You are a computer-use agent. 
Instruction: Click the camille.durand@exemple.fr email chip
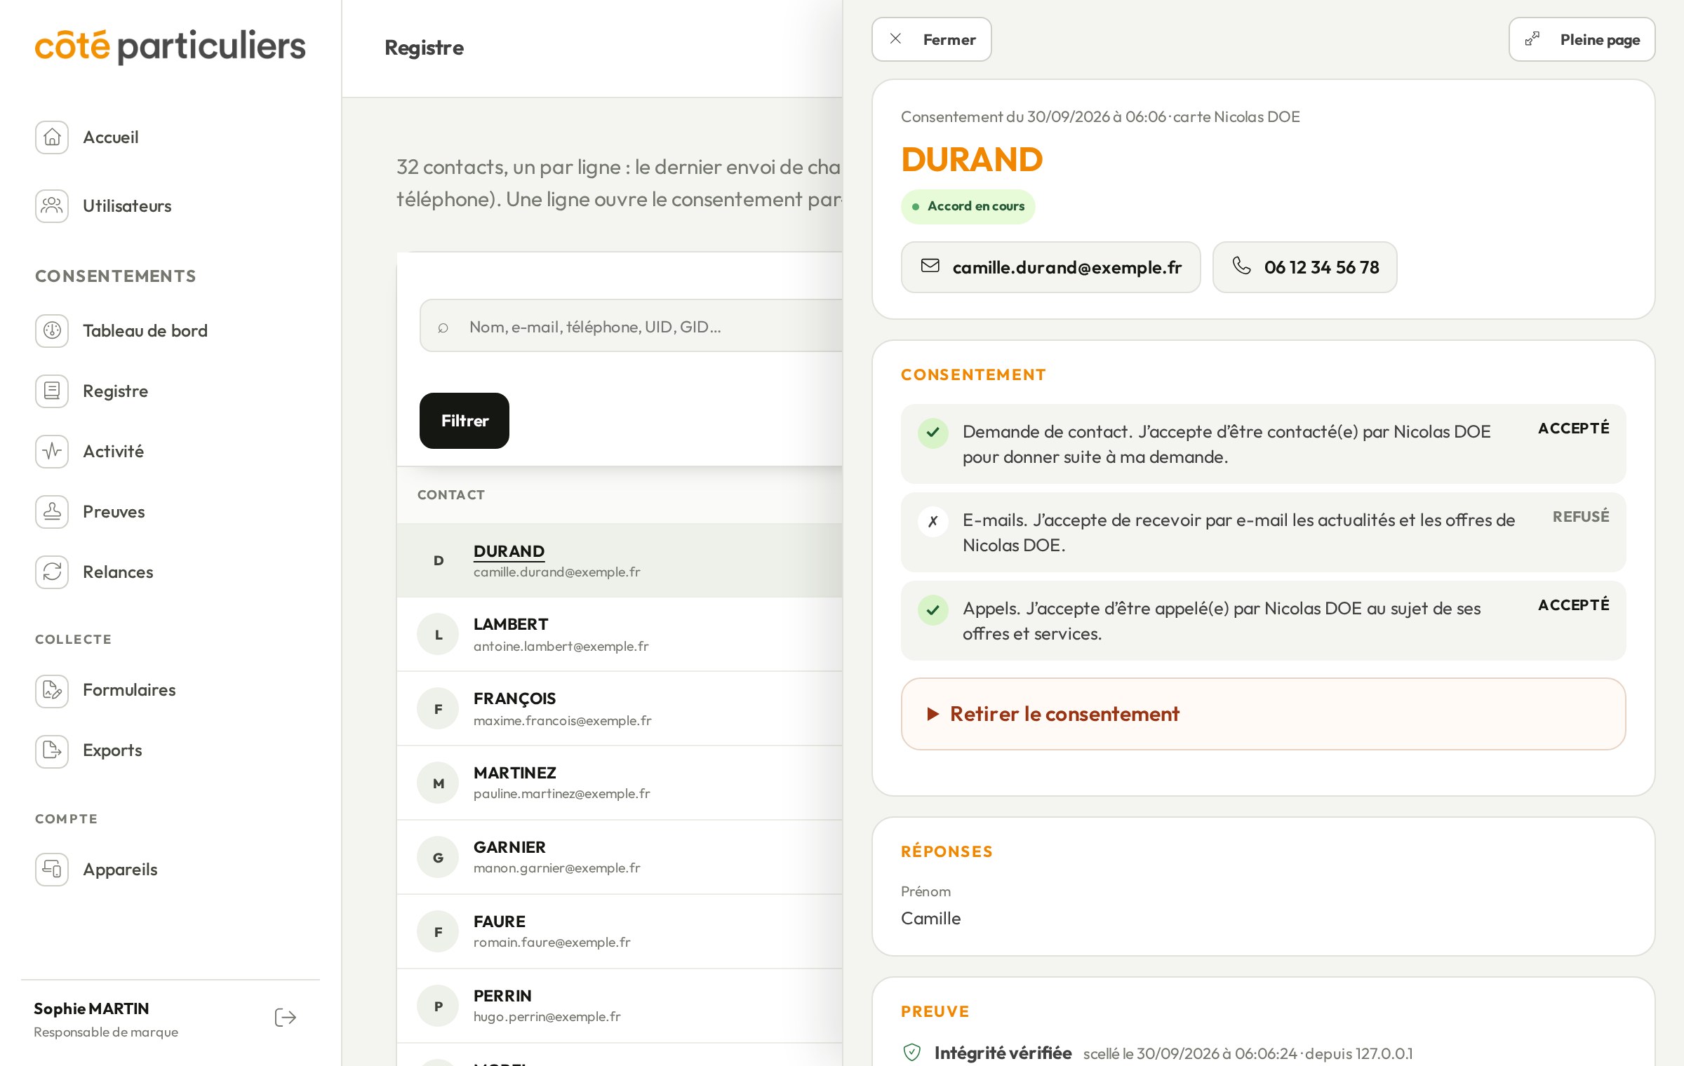click(x=1051, y=267)
